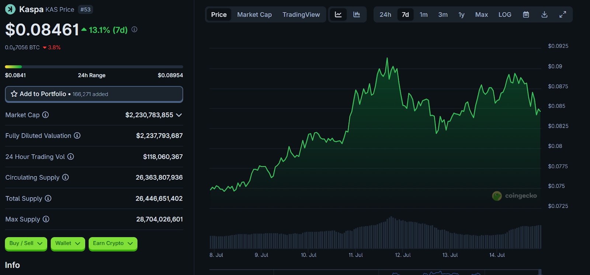Image resolution: width=590 pixels, height=275 pixels.
Task: Set chart range to 24h
Action: (385, 14)
